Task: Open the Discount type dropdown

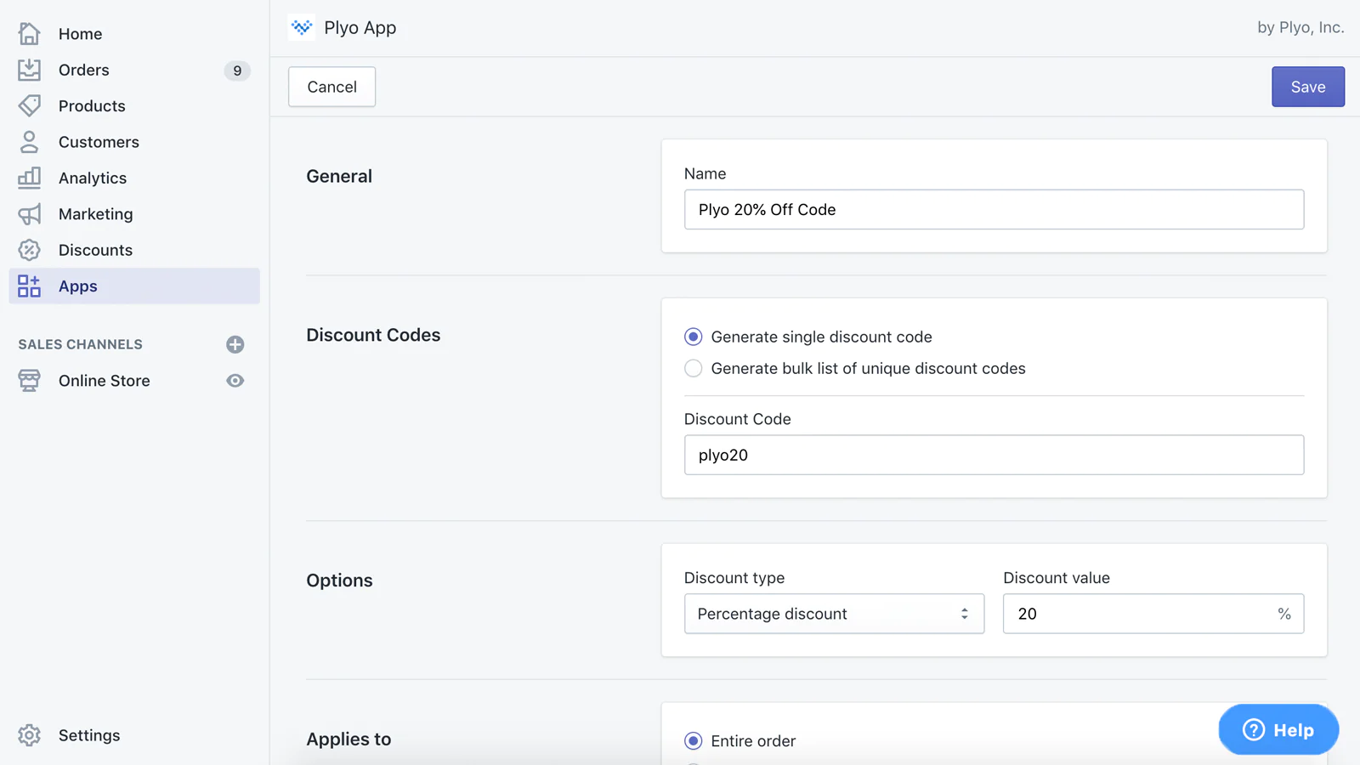Action: pyautogui.click(x=834, y=614)
